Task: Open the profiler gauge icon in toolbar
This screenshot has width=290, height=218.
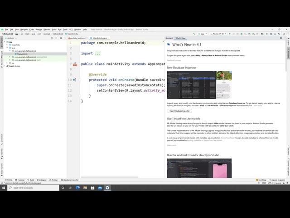Action: (249, 34)
